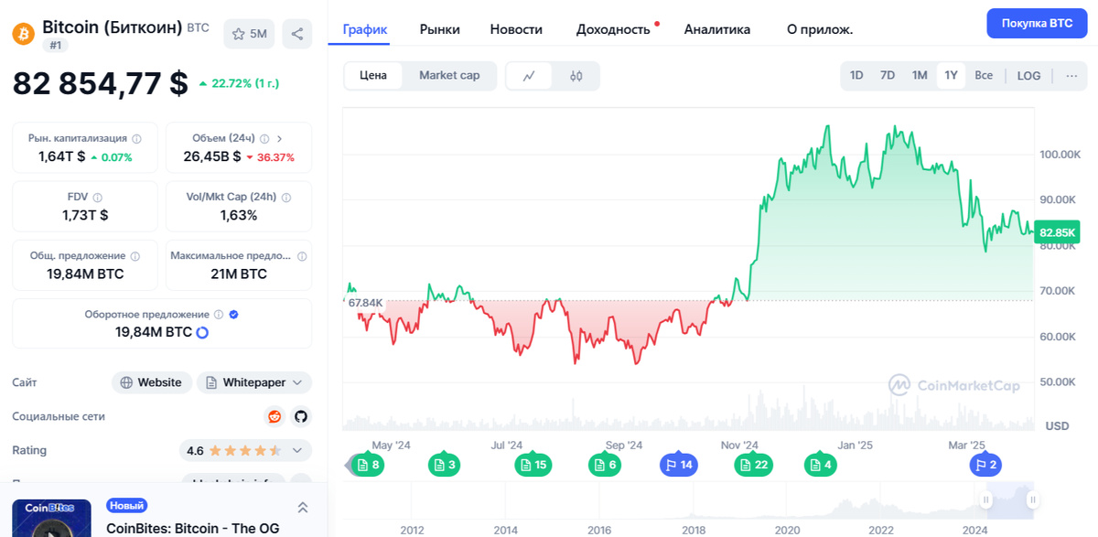Open Bitcoin's Reddit community icon
This screenshot has height=537, width=1098.
(274, 416)
